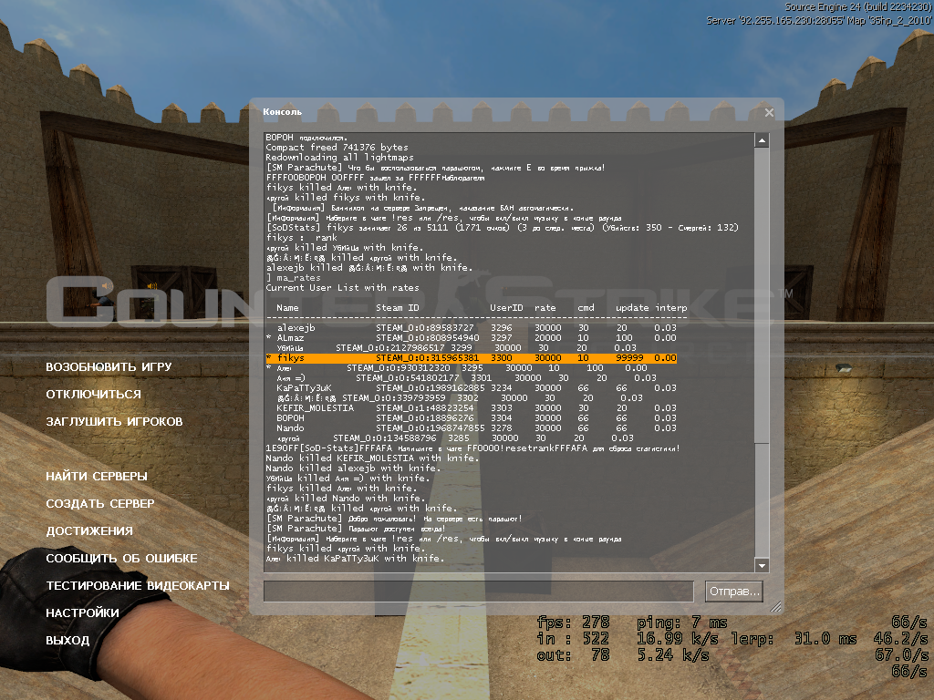Click the "Source Engine 24 (build 2234230)" text
This screenshot has width=934, height=700.
pyautogui.click(x=857, y=7)
